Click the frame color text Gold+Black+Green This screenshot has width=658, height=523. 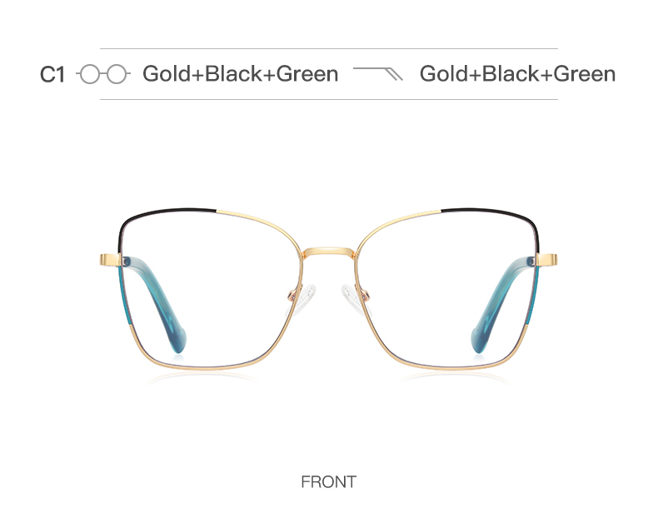[241, 74]
